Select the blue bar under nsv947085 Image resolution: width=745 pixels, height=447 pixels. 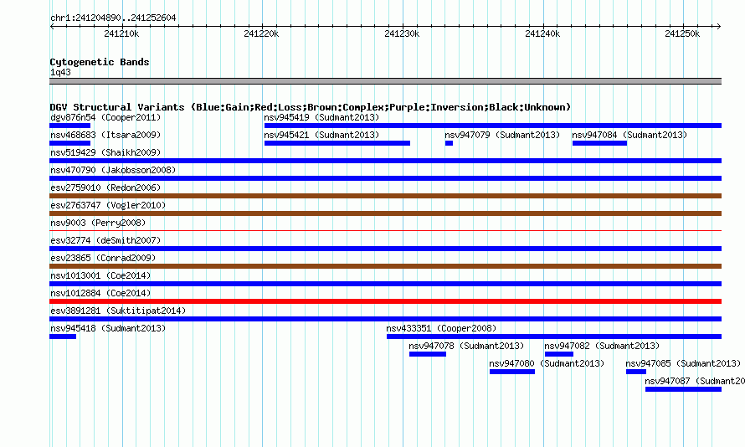pyautogui.click(x=636, y=372)
